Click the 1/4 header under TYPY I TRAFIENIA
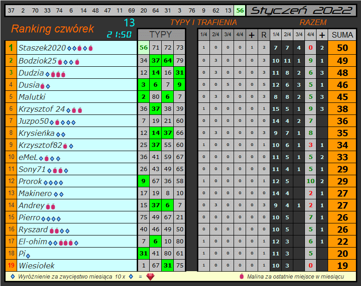361x286 pixels. (204, 35)
